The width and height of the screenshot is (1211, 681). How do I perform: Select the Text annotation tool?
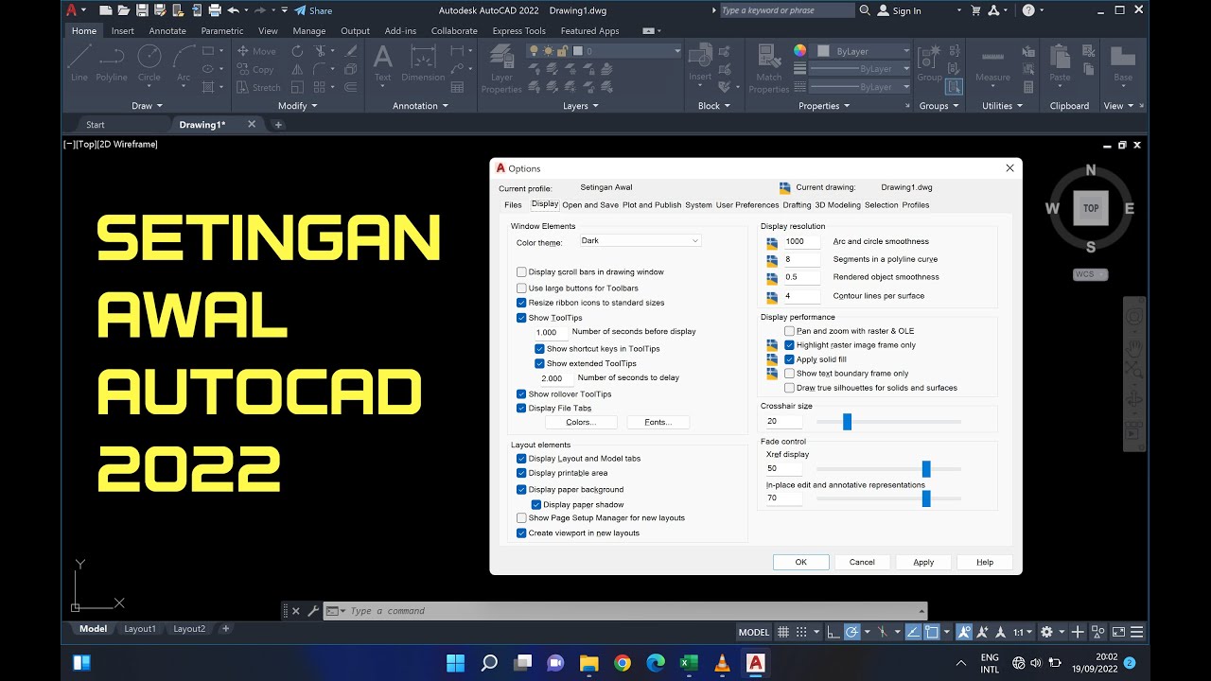tap(382, 63)
